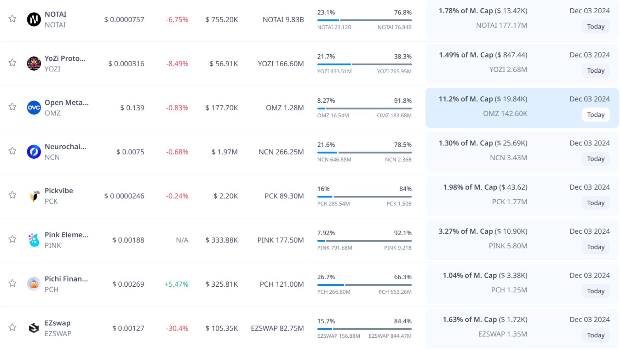Viewport: 621px width, 349px height.
Task: Open the Open Meta token name link
Action: (x=66, y=102)
